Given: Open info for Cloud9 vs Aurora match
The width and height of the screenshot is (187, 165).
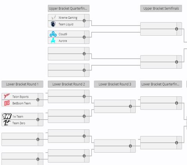Looking at the screenshot, I should 84,37.
